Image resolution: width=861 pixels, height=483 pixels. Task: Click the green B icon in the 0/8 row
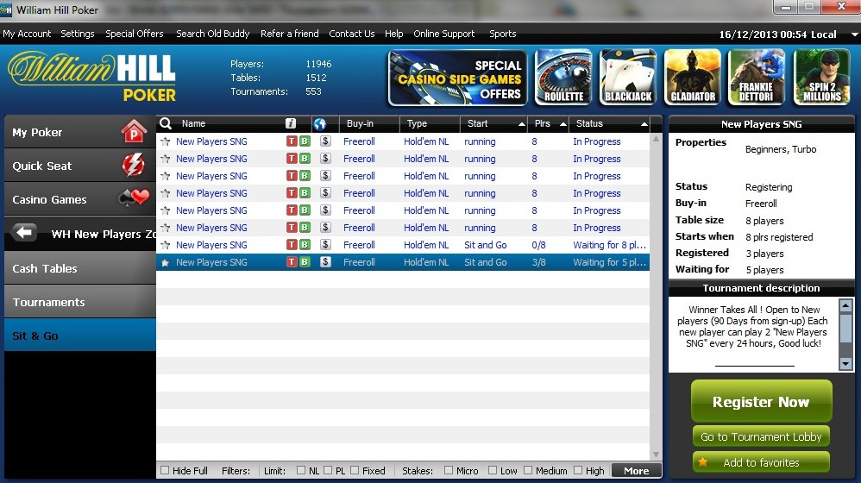tap(305, 245)
